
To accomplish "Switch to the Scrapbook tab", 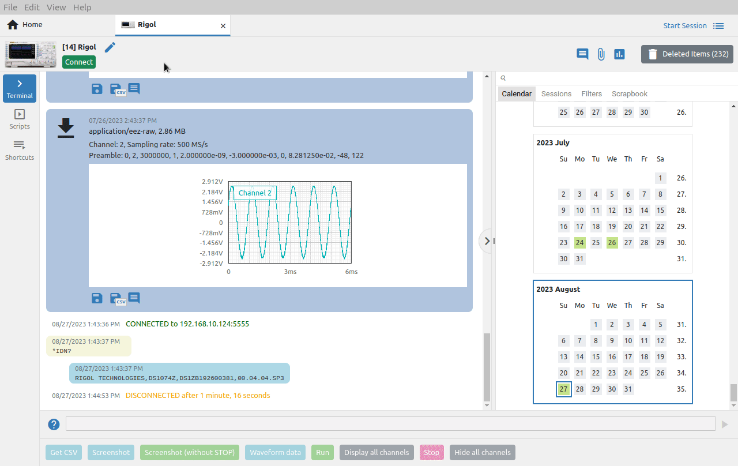I will pos(630,93).
